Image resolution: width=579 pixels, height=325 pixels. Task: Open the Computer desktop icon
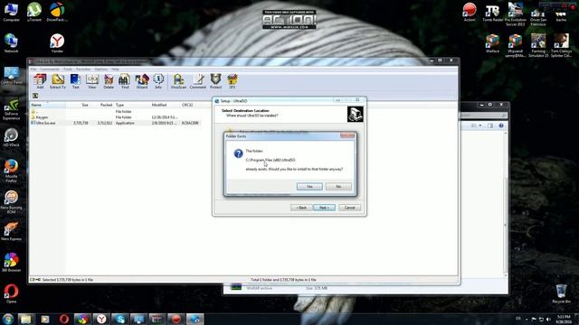pyautogui.click(x=11, y=12)
